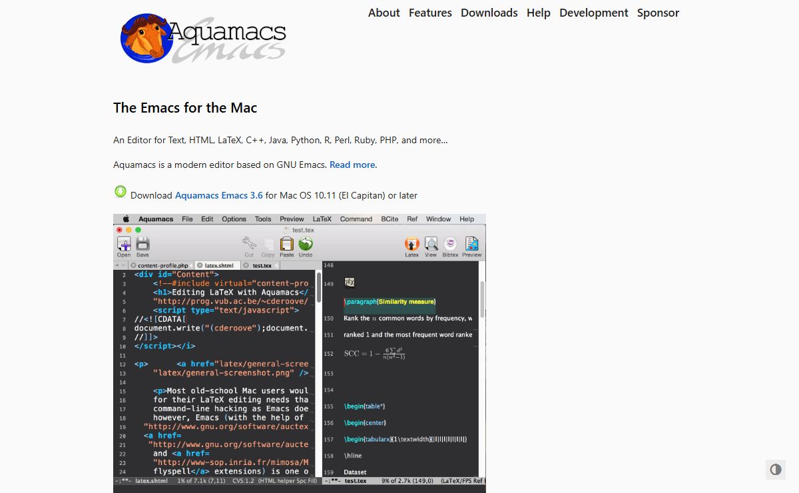Click the Copy icon in the toolbar
799x493 pixels.
[x=268, y=246]
